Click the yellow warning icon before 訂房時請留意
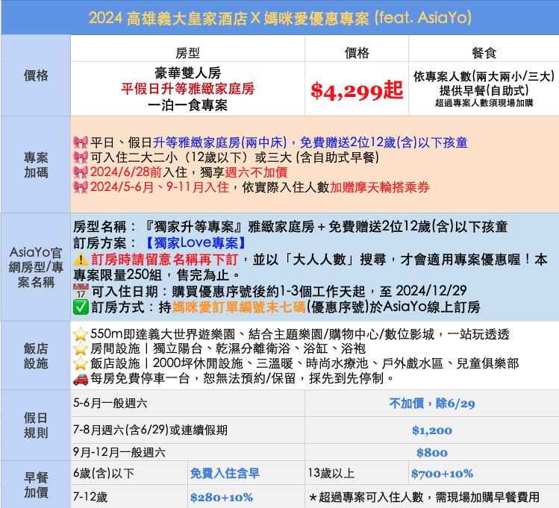Screen dimensions: 559x508 point(81,259)
